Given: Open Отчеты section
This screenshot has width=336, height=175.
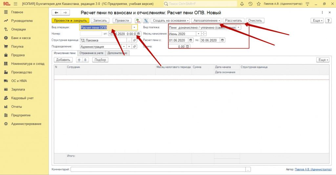Looking at the screenshot, I should [16, 107].
